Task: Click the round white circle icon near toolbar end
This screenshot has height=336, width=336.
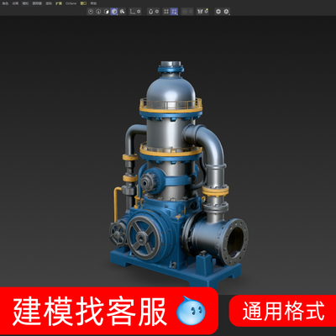Action: pos(218,12)
